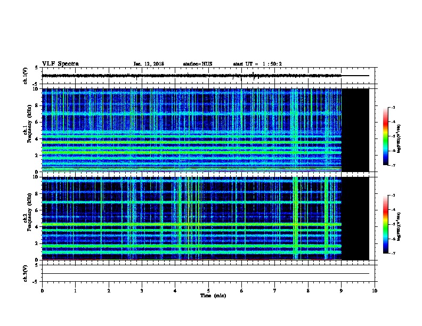Click the -7 tick on ch.1 colorbar

tap(393, 165)
